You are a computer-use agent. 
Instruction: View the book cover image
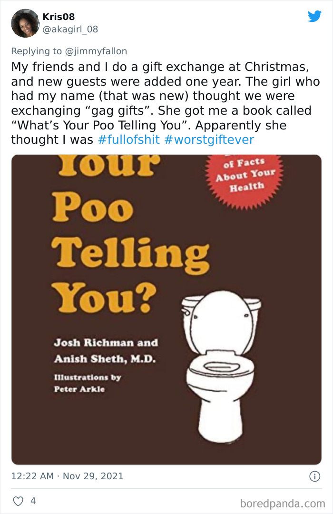[166, 309]
